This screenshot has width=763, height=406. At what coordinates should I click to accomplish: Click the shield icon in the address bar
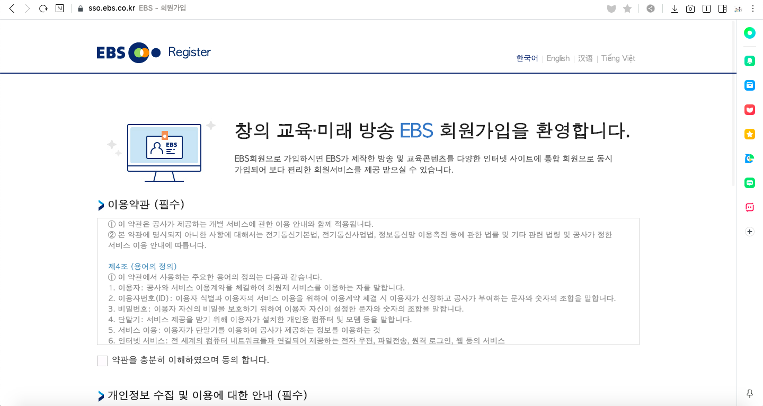coord(611,8)
